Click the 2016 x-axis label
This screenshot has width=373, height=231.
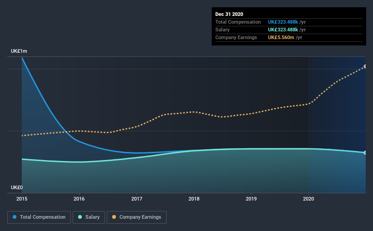(x=79, y=199)
